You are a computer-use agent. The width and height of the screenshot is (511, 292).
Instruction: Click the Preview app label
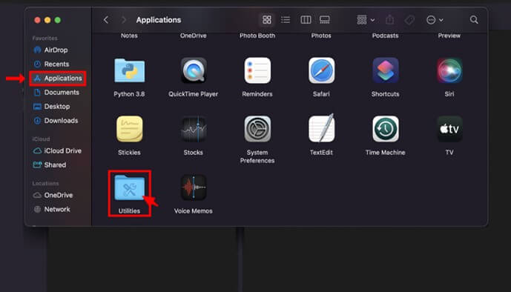(x=449, y=36)
